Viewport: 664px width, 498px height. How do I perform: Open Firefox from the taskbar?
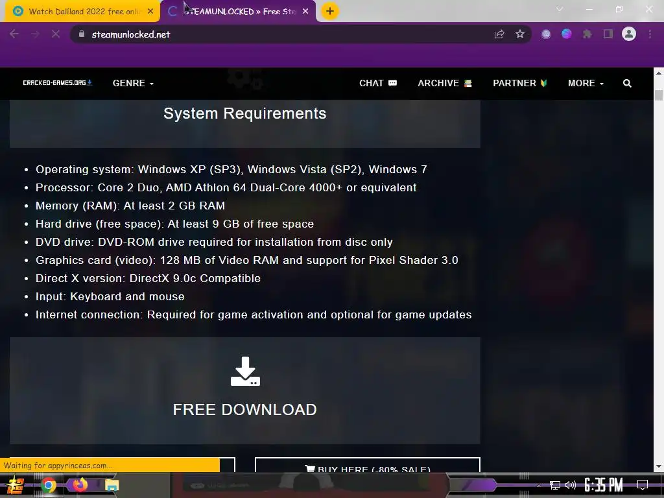click(80, 485)
